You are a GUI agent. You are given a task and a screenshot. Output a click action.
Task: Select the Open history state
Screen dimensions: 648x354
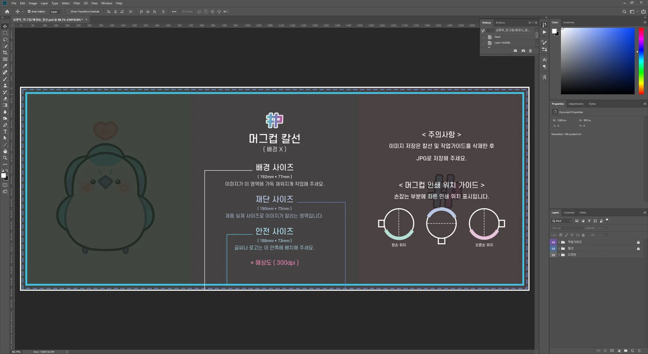tap(497, 37)
